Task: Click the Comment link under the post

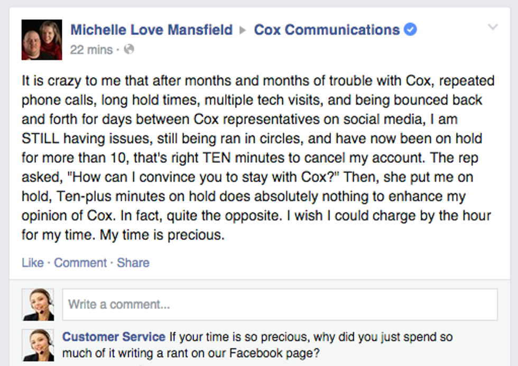Action: coord(80,262)
